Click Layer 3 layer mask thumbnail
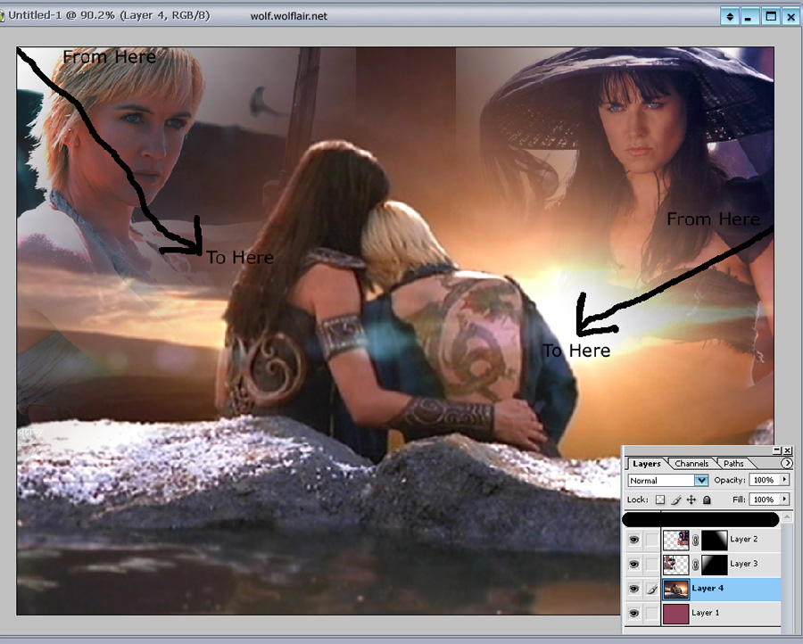 pos(714,564)
